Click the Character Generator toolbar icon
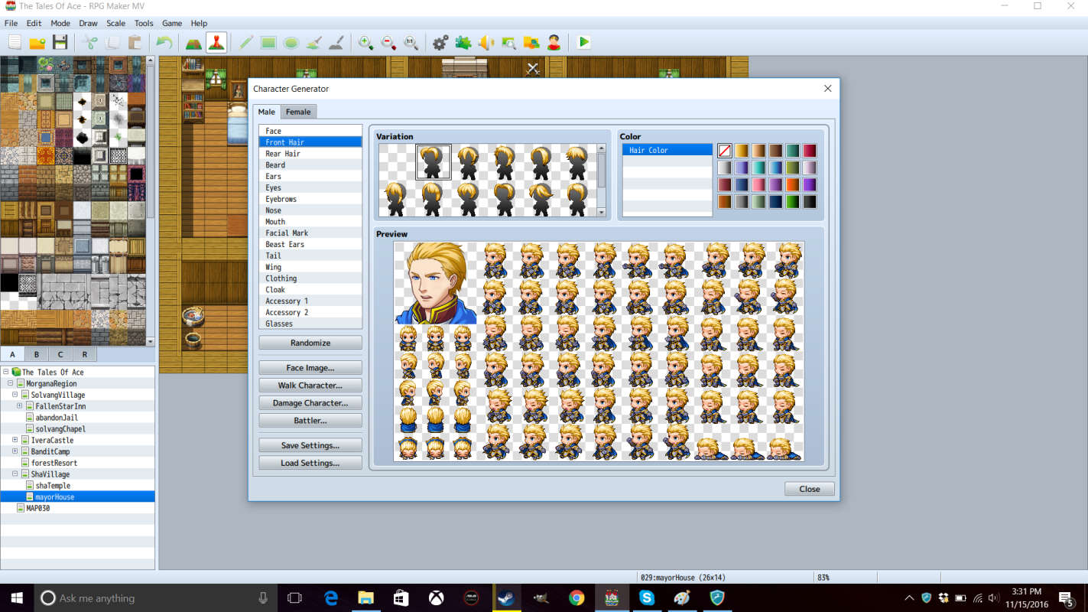 pyautogui.click(x=554, y=43)
